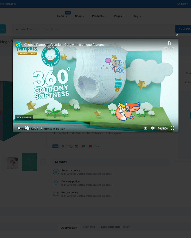The image size is (191, 238).
Task: Expand the Shop menu
Action: pos(80,16)
